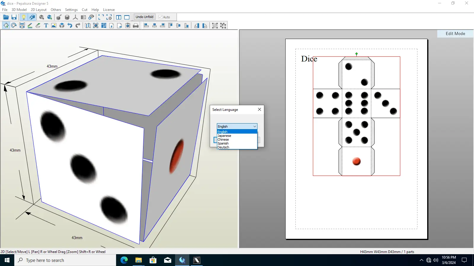Screen dimensions: 474x266
Task: Click the Undo Unfold button
Action: (x=145, y=17)
